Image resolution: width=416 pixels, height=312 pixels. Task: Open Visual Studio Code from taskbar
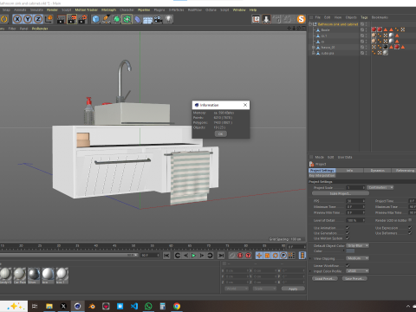(134, 306)
